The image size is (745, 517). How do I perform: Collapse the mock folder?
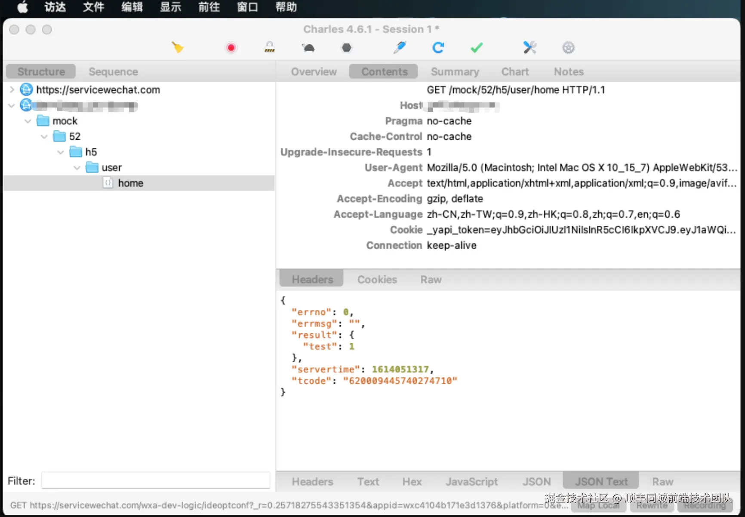point(28,121)
